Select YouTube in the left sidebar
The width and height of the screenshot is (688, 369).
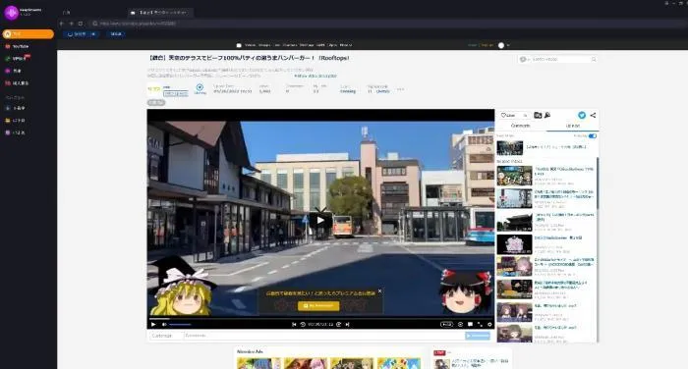tap(18, 46)
